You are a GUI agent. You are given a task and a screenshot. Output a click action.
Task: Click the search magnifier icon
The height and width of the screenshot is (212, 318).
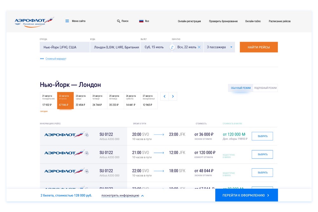(x=119, y=21)
